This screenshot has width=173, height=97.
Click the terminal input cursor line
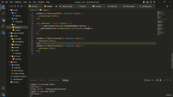(x=31, y=96)
